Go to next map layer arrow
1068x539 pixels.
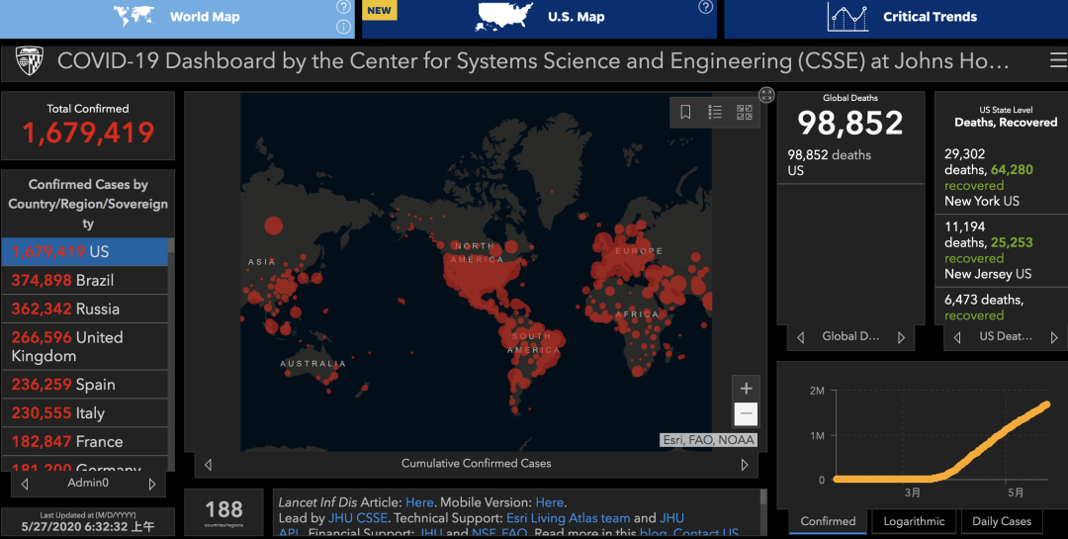(x=745, y=465)
